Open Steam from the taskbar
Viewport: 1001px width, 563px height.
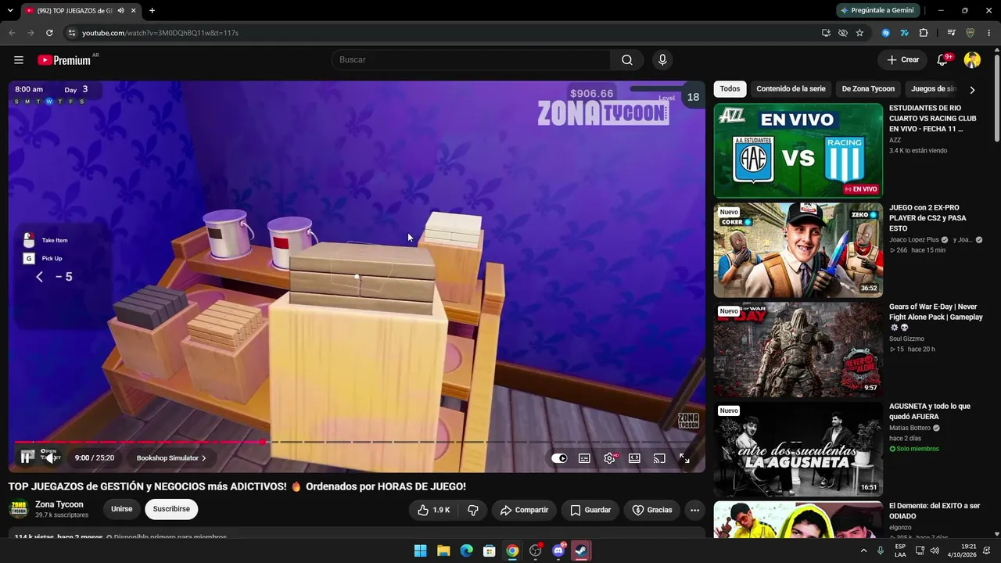(581, 550)
